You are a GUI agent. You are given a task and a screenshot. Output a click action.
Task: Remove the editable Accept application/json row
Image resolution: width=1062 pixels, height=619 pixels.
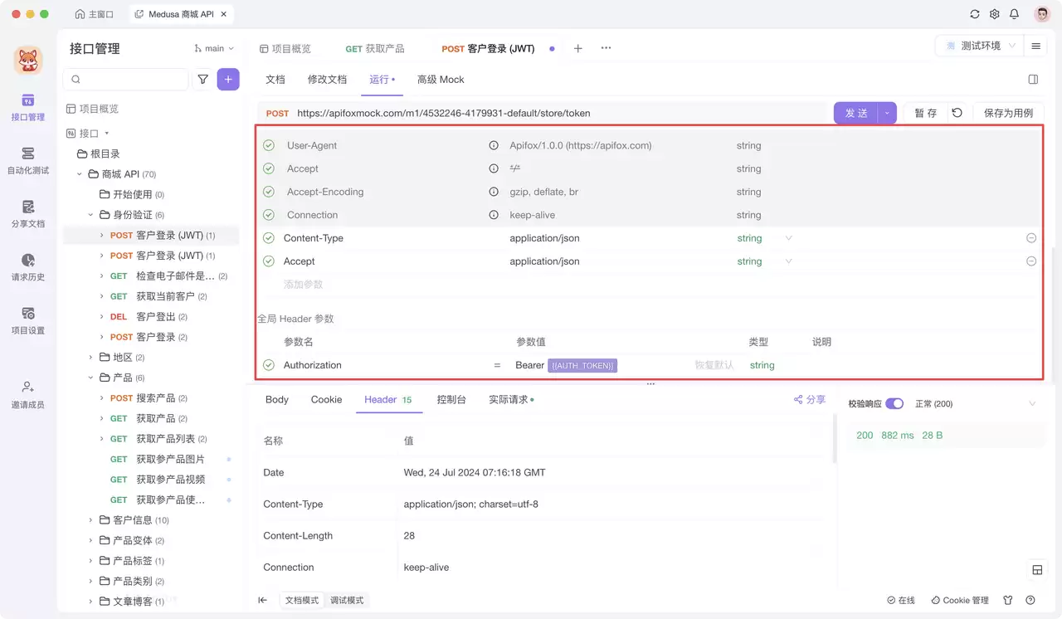tap(1031, 261)
